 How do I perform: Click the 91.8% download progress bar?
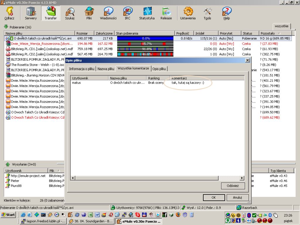[145, 49]
